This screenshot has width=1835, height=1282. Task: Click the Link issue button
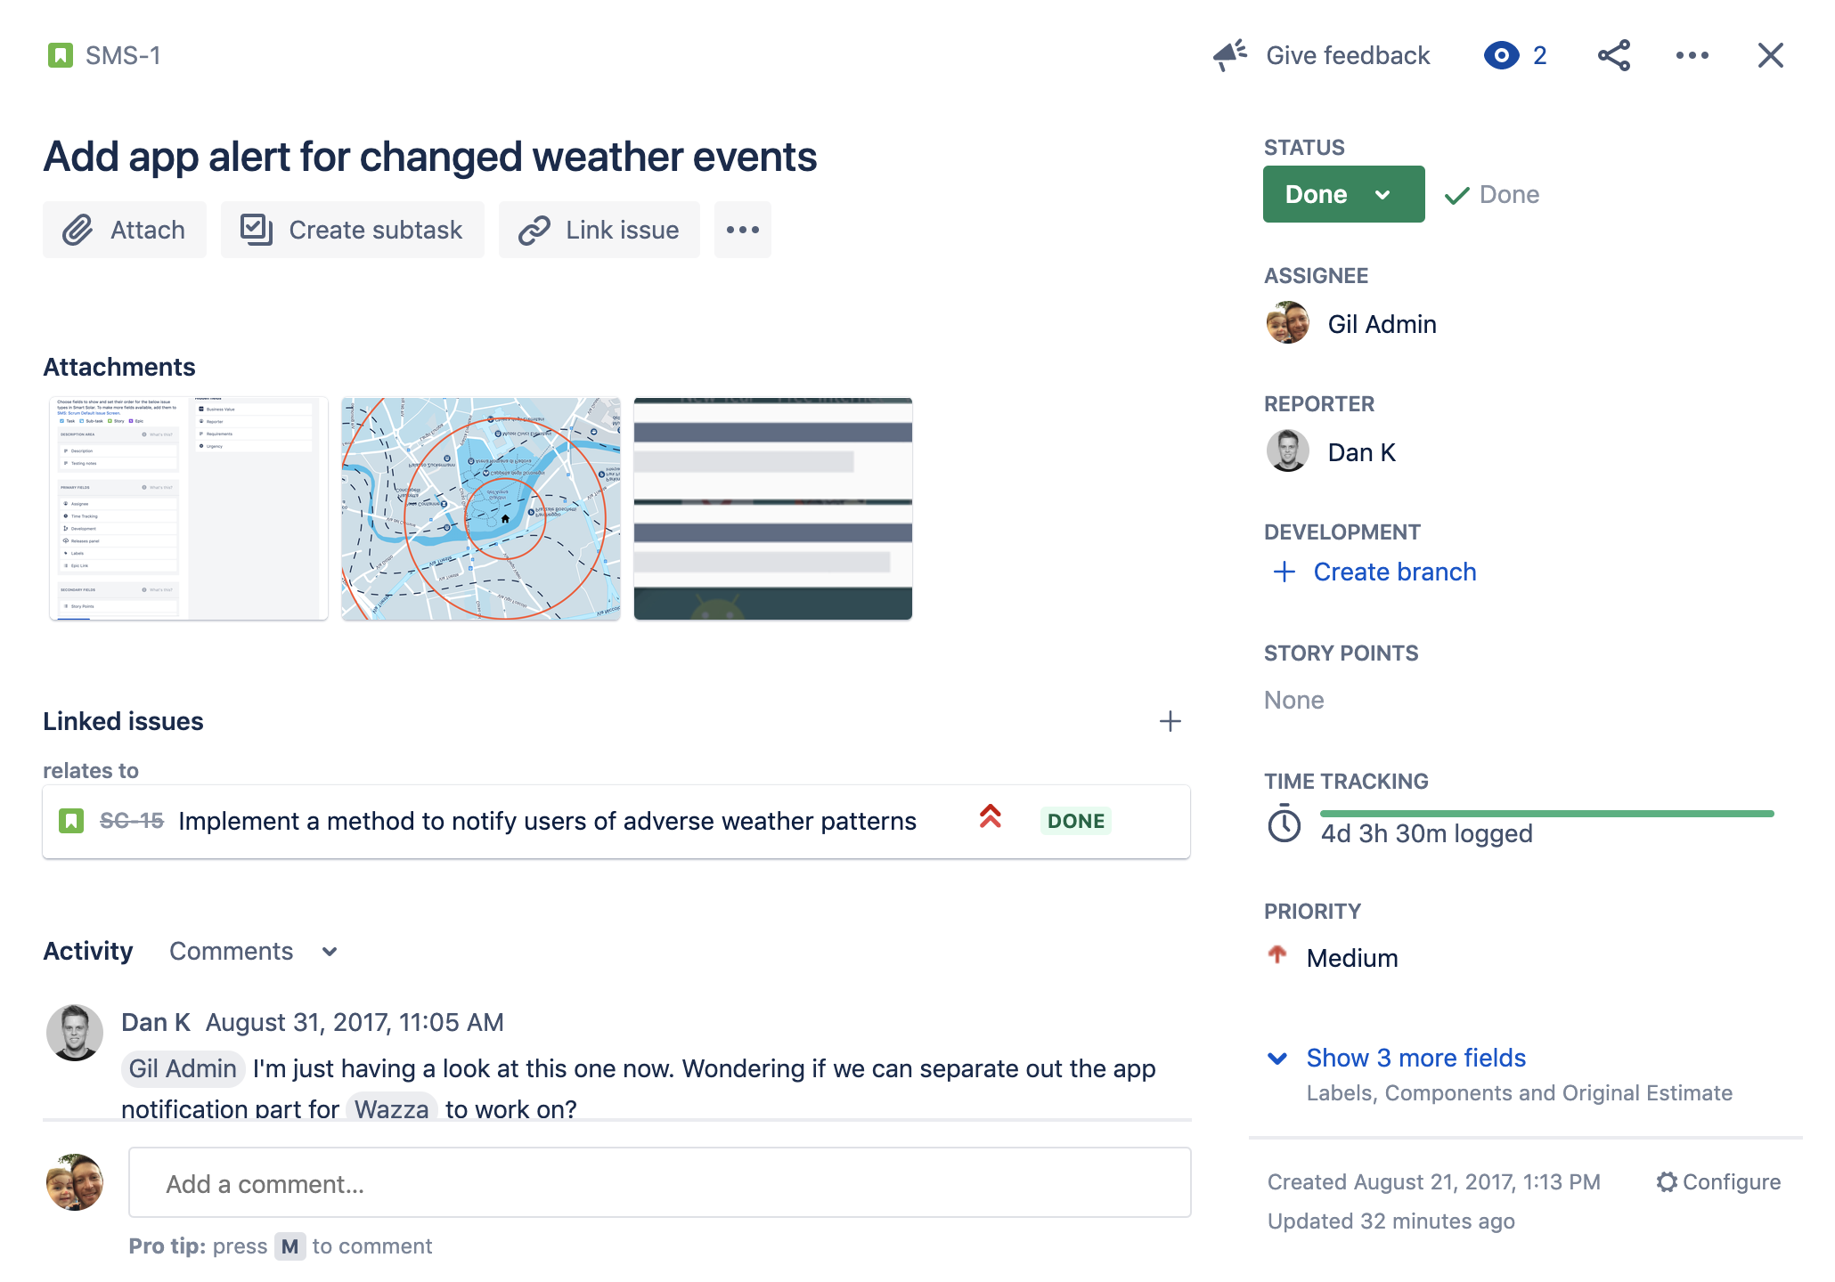click(599, 230)
